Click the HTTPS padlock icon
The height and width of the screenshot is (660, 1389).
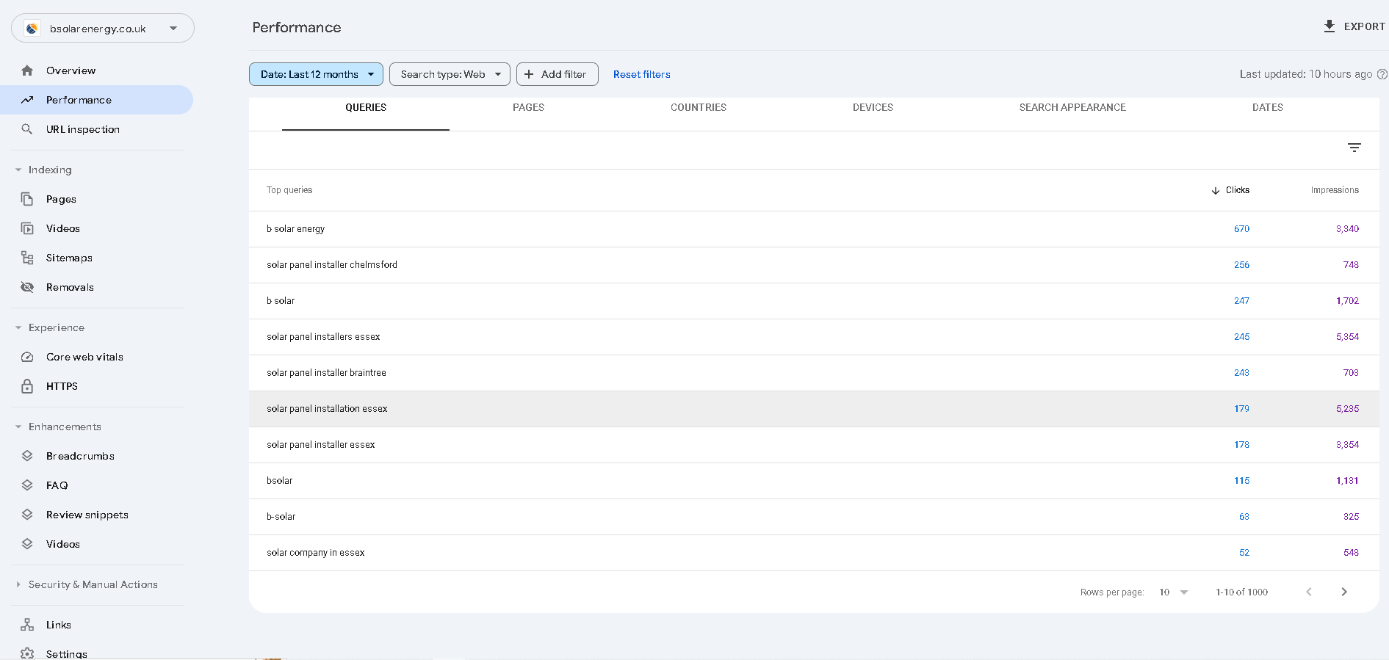pyautogui.click(x=27, y=386)
